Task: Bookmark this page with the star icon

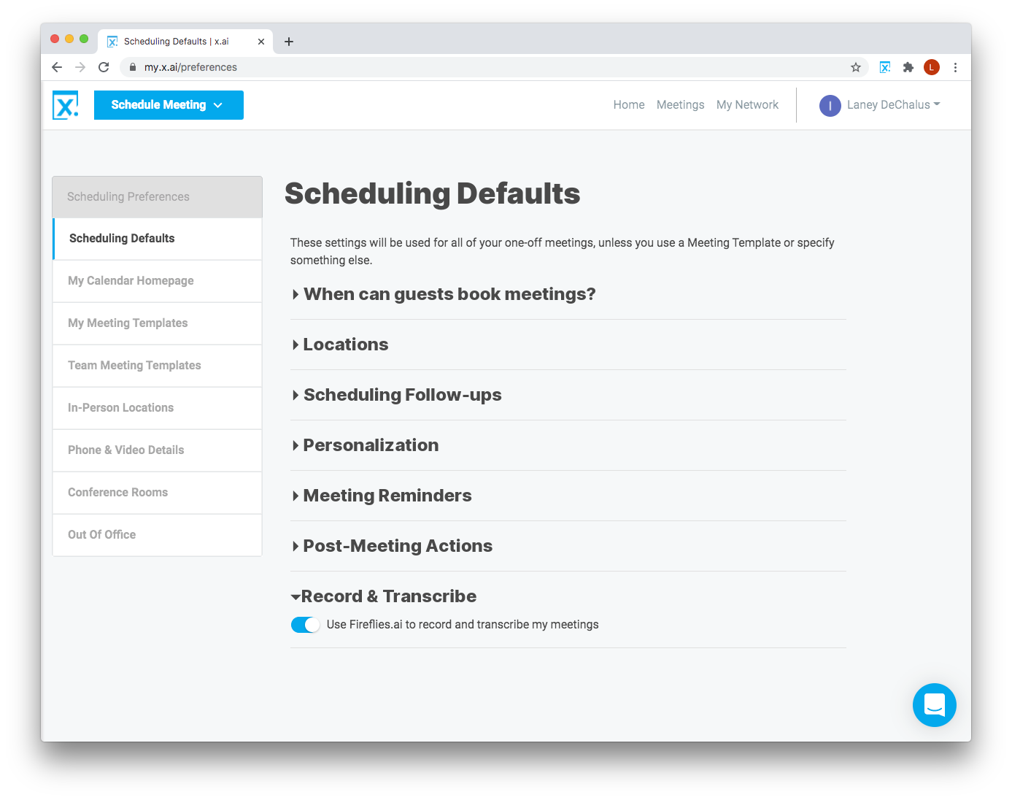Action: click(856, 67)
